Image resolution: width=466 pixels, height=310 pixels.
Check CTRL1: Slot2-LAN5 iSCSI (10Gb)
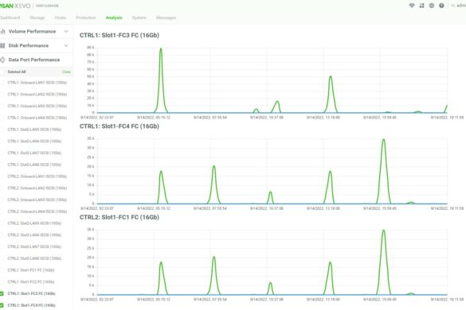pos(34,130)
